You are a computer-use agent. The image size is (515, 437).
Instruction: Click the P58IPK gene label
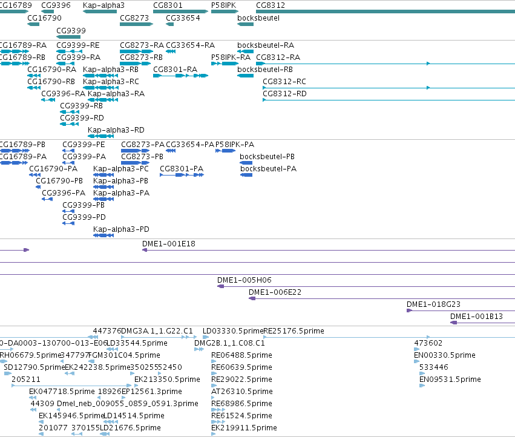point(224,5)
